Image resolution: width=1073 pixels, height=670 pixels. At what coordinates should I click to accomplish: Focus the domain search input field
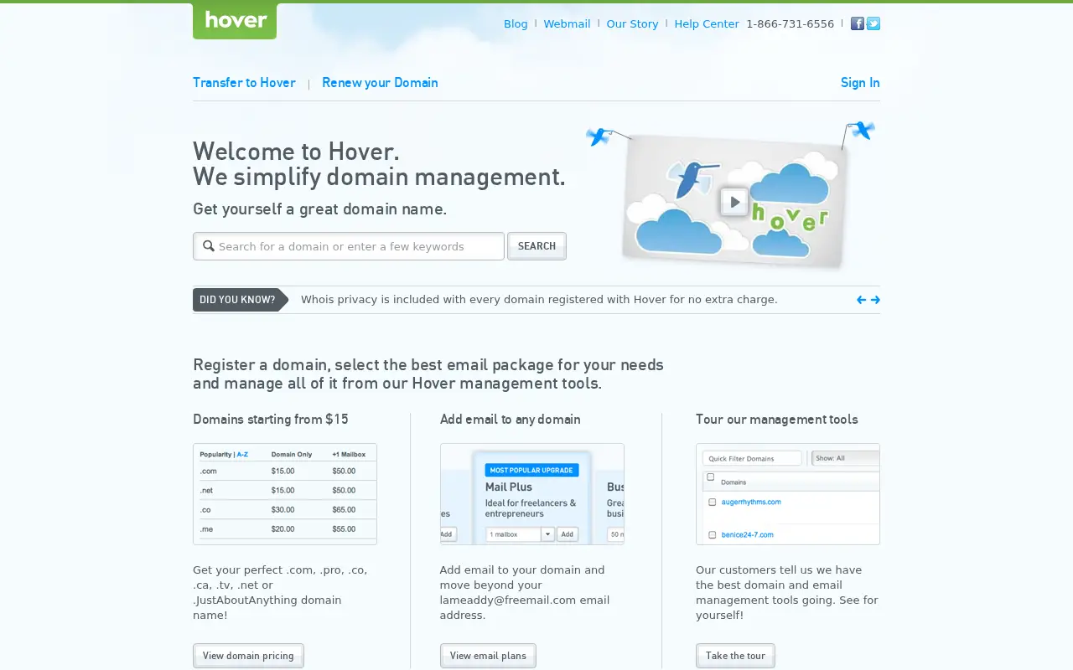349,246
